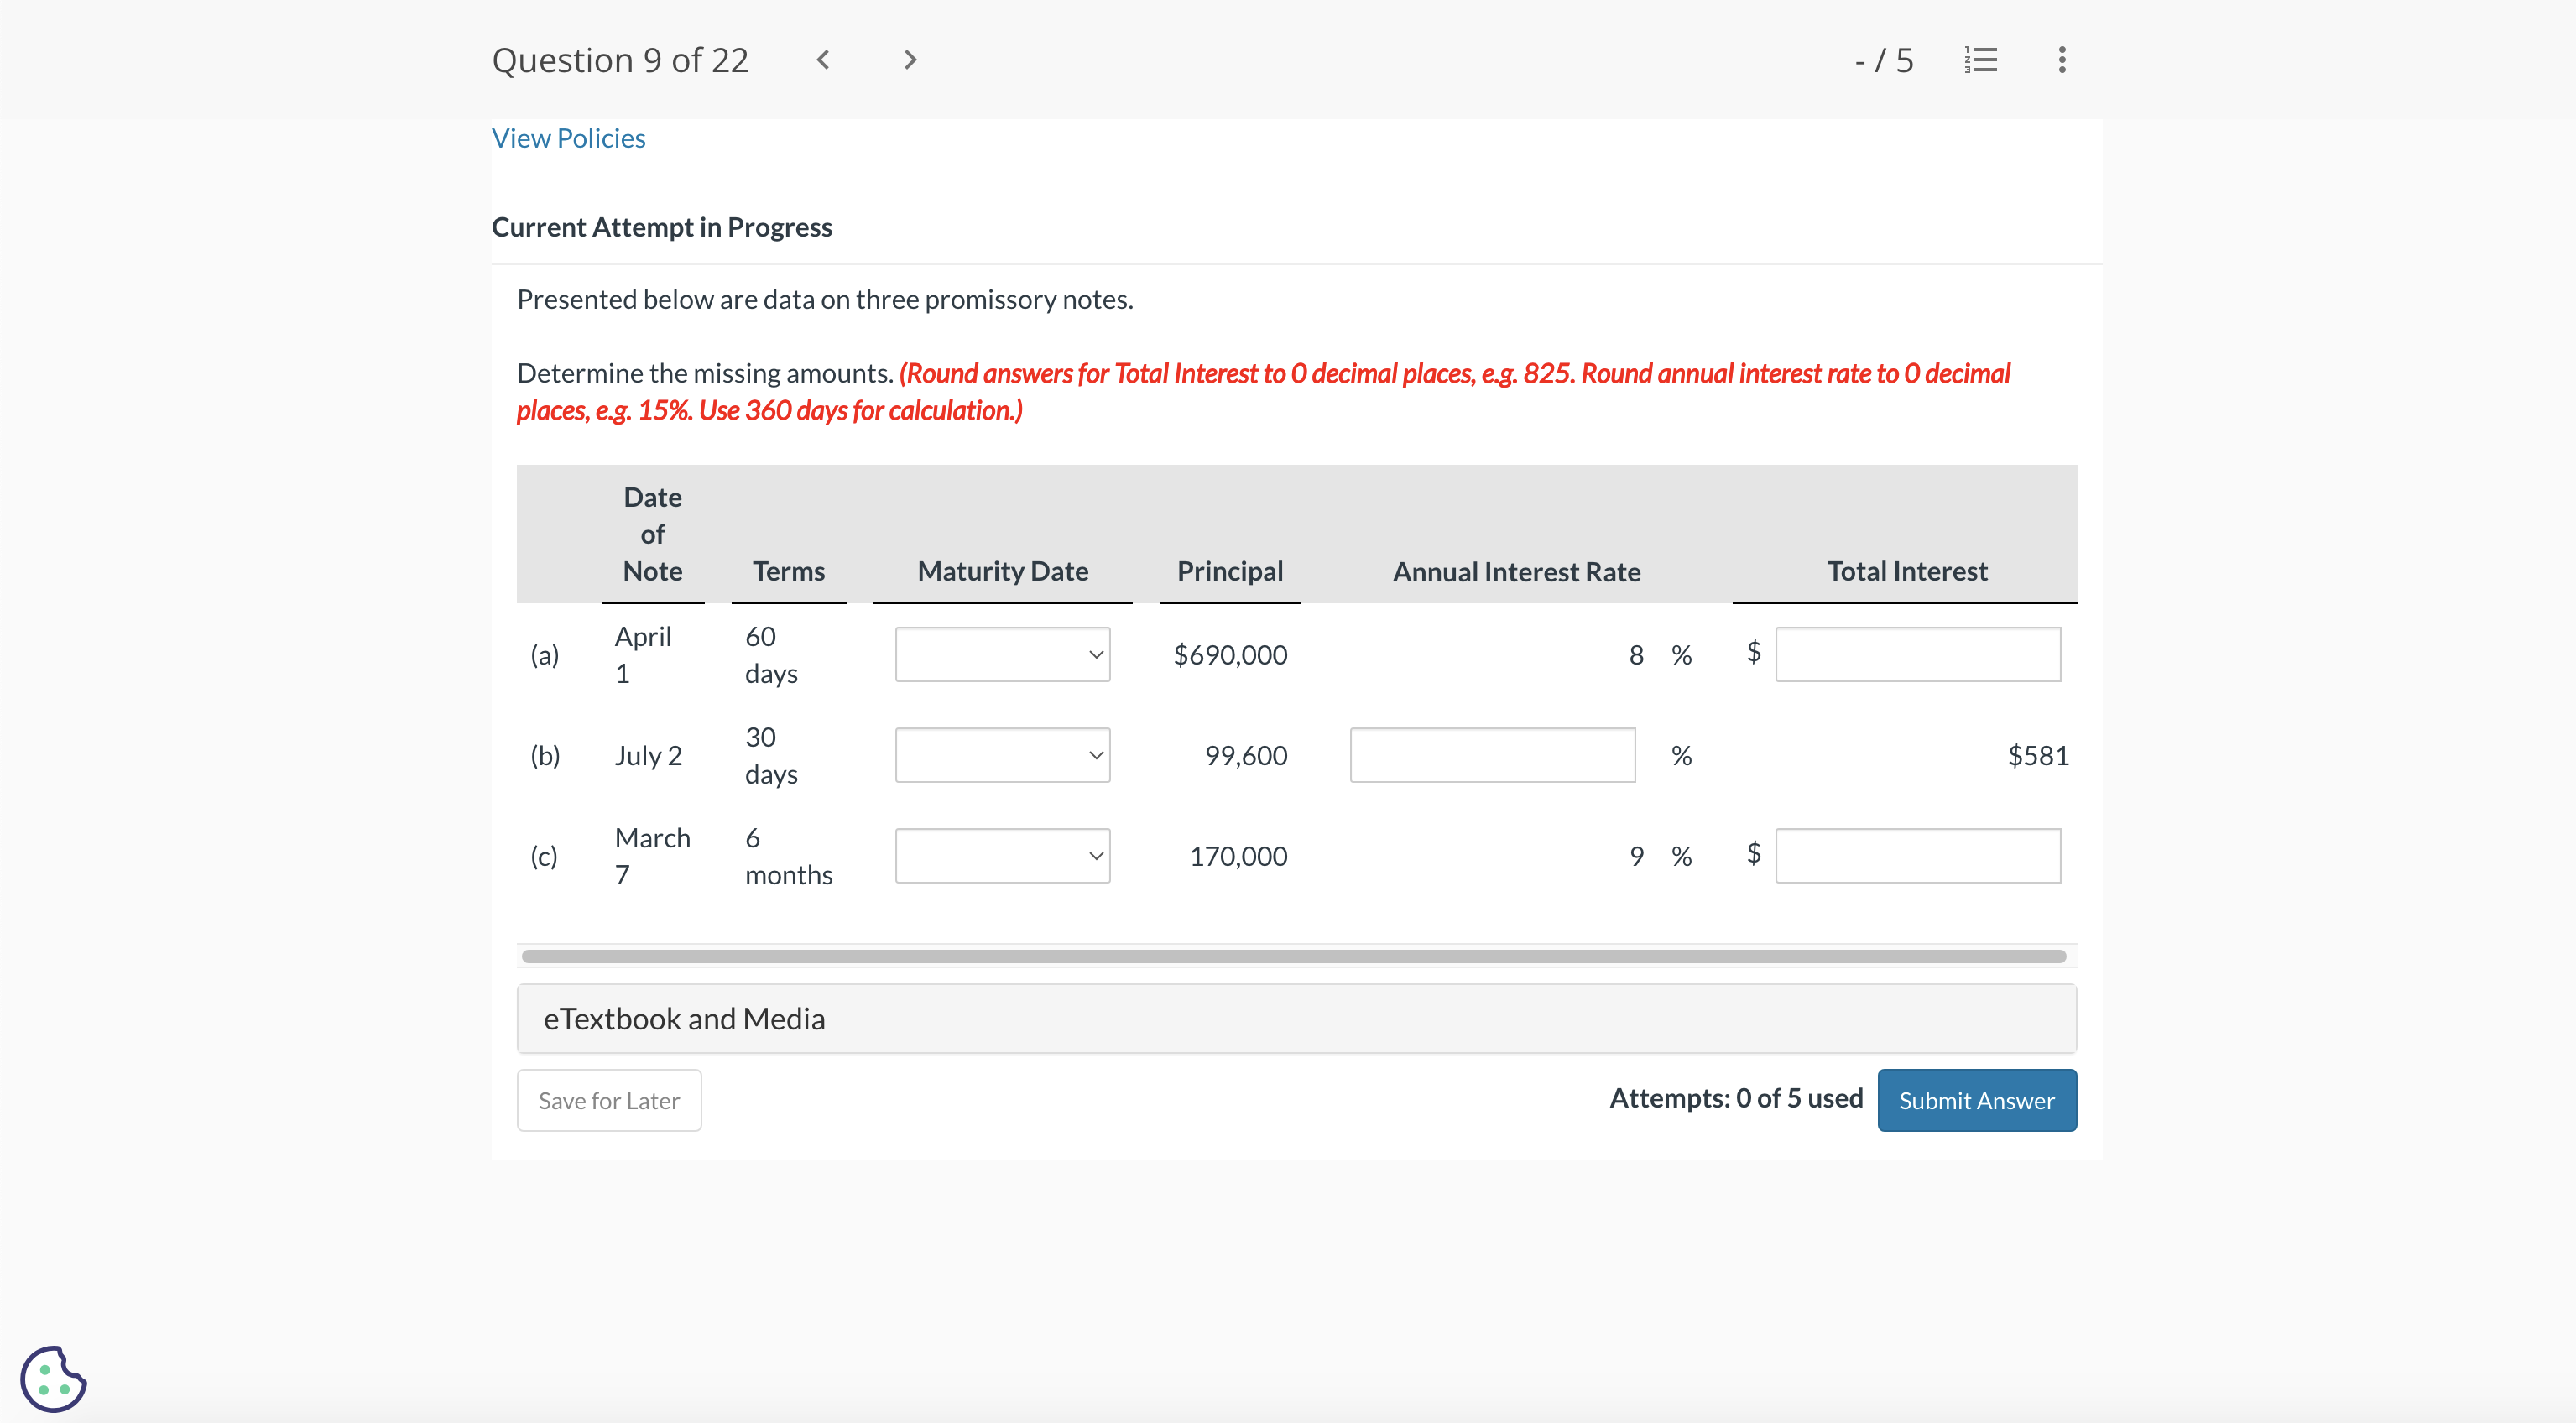Click the '30 days' terms cell
Image resolution: width=2576 pixels, height=1423 pixels.
coord(771,755)
